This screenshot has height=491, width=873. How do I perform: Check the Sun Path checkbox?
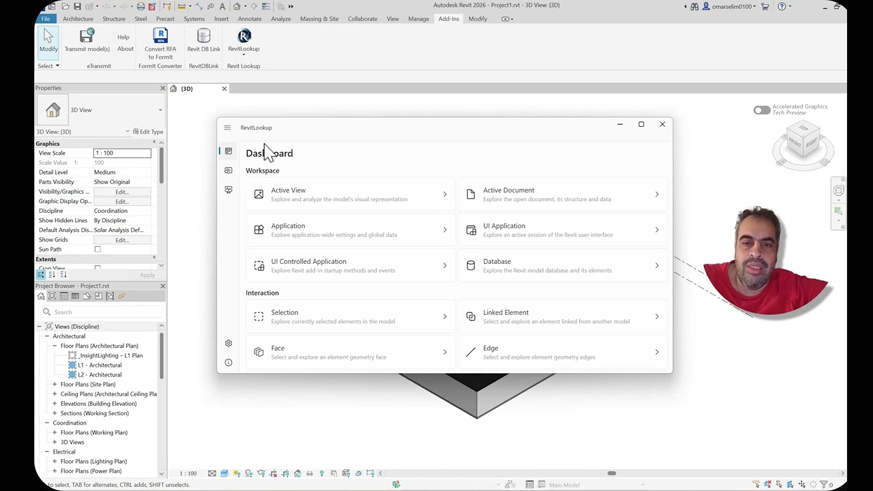click(x=98, y=250)
